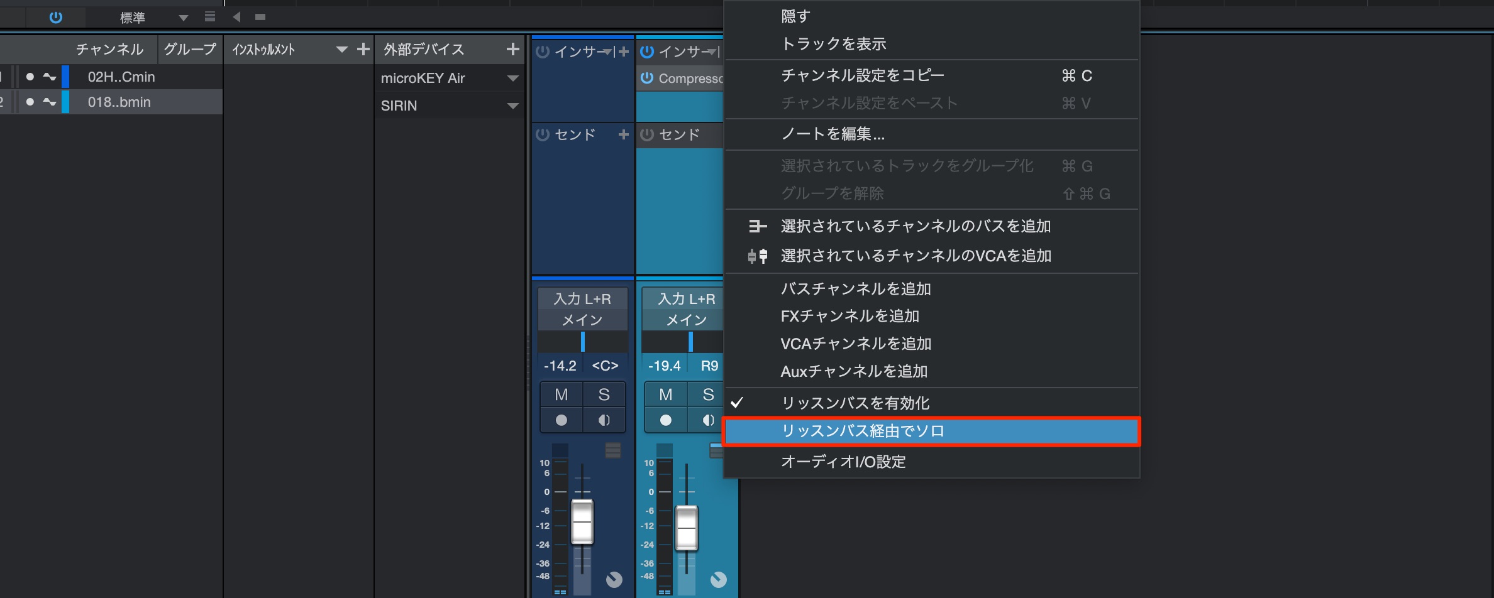Viewport: 1494px width, 598px height.
Task: Open channel editor icon above first fader
Action: coord(613,450)
